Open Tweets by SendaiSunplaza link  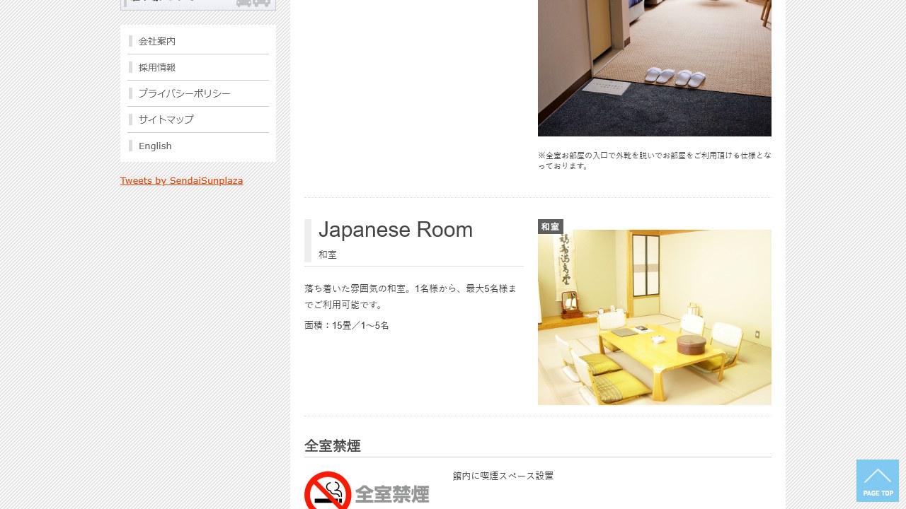tap(181, 181)
